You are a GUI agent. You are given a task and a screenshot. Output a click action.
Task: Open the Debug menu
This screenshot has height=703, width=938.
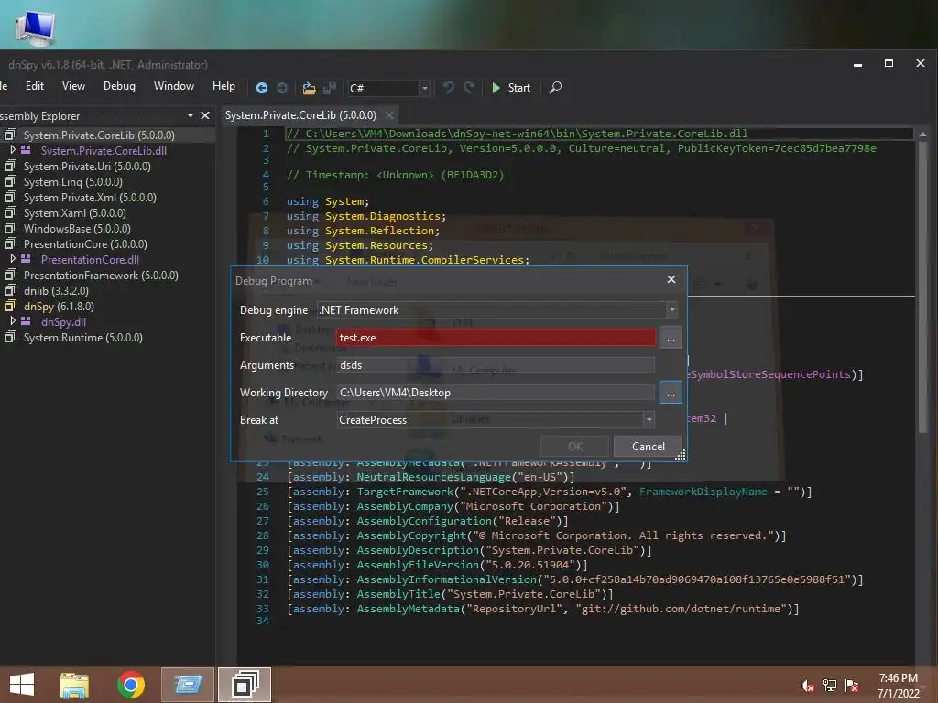click(119, 86)
